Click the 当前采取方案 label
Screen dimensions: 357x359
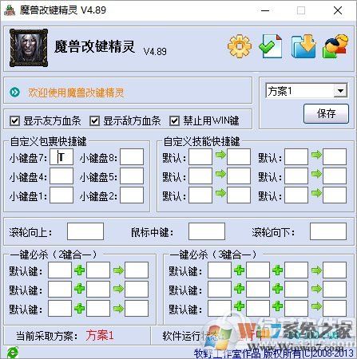[x=47, y=336]
